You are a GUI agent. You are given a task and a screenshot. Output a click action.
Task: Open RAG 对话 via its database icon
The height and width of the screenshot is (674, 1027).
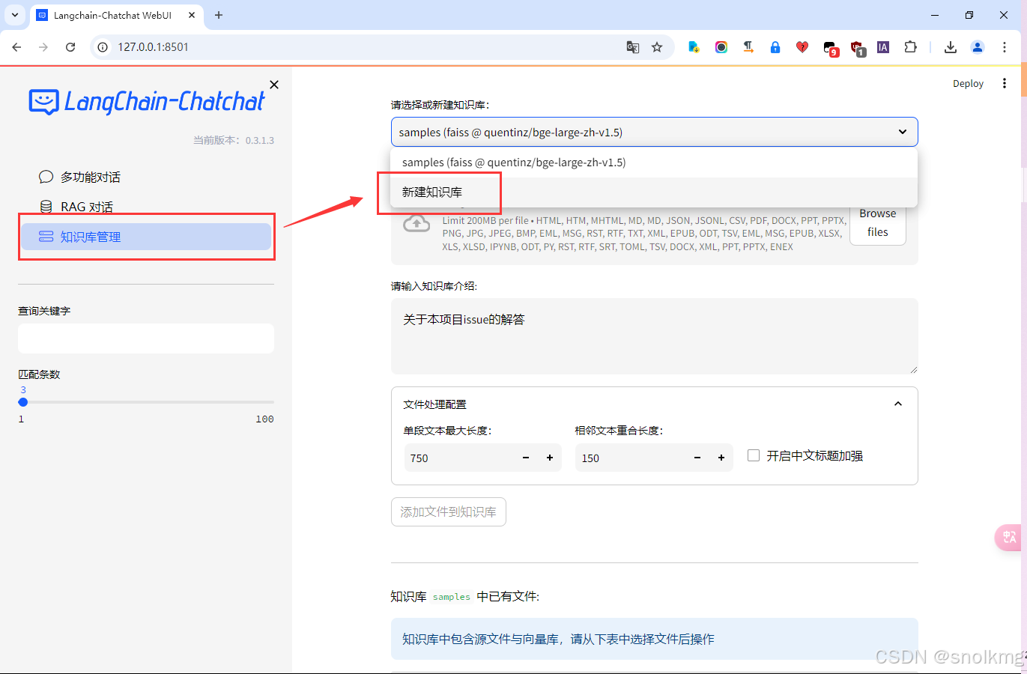pyautogui.click(x=46, y=206)
